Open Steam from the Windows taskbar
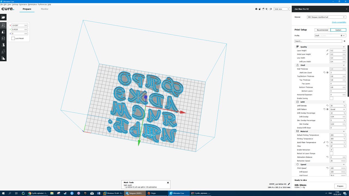Viewport: 349px width, 196px height. coord(65,193)
